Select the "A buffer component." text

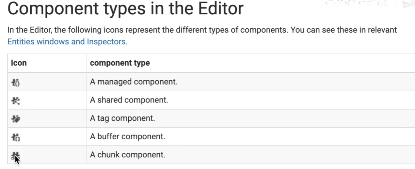tap(127, 137)
